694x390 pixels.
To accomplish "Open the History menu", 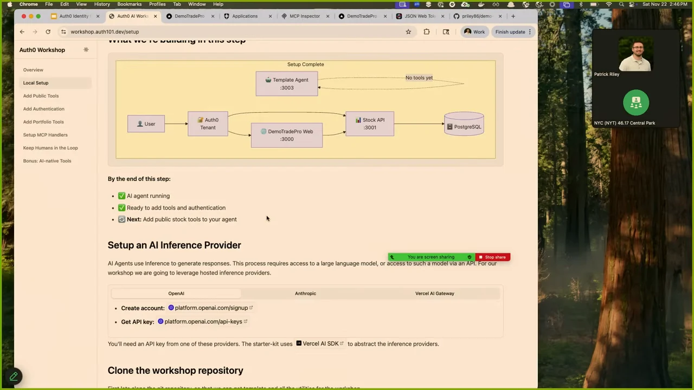I will point(102,4).
